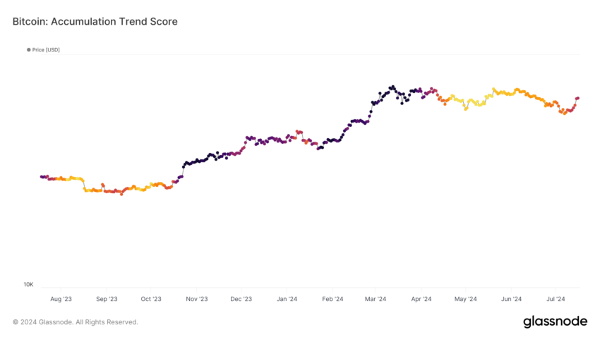Screen dimensions: 600x337
Task: Select the Jun '24 axis label
Action: point(511,299)
